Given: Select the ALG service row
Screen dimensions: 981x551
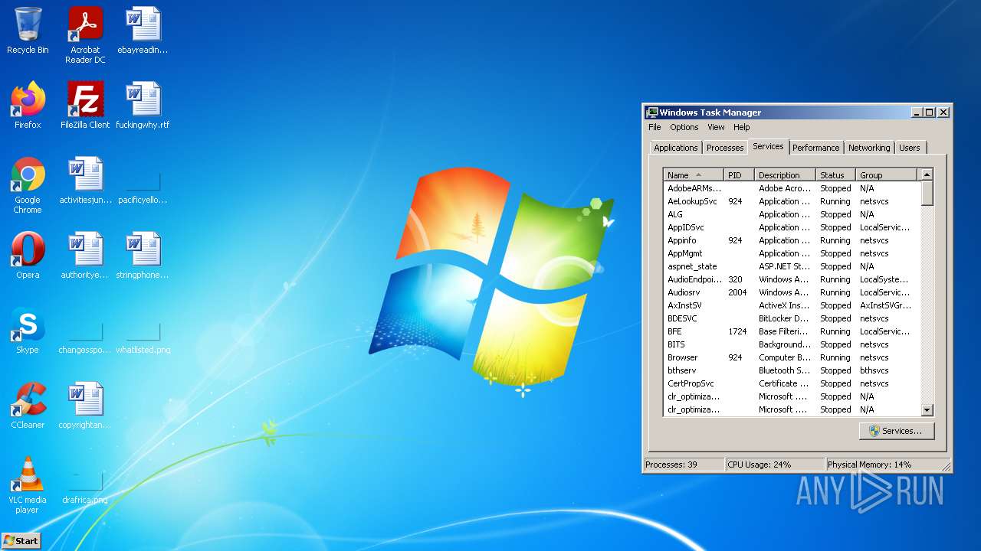Looking at the screenshot, I should 792,214.
